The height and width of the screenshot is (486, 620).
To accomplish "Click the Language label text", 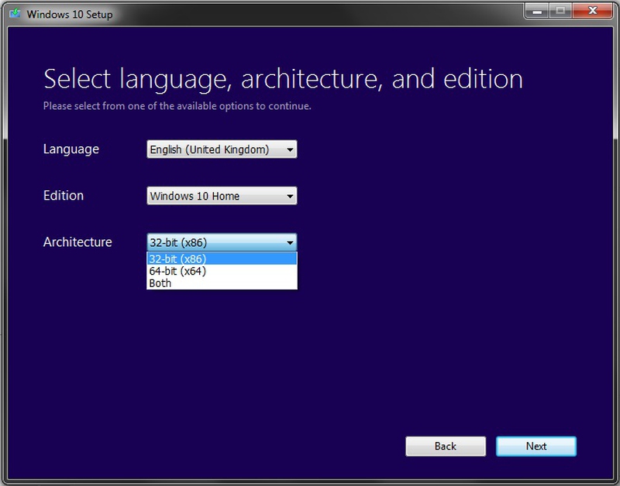I will click(71, 149).
